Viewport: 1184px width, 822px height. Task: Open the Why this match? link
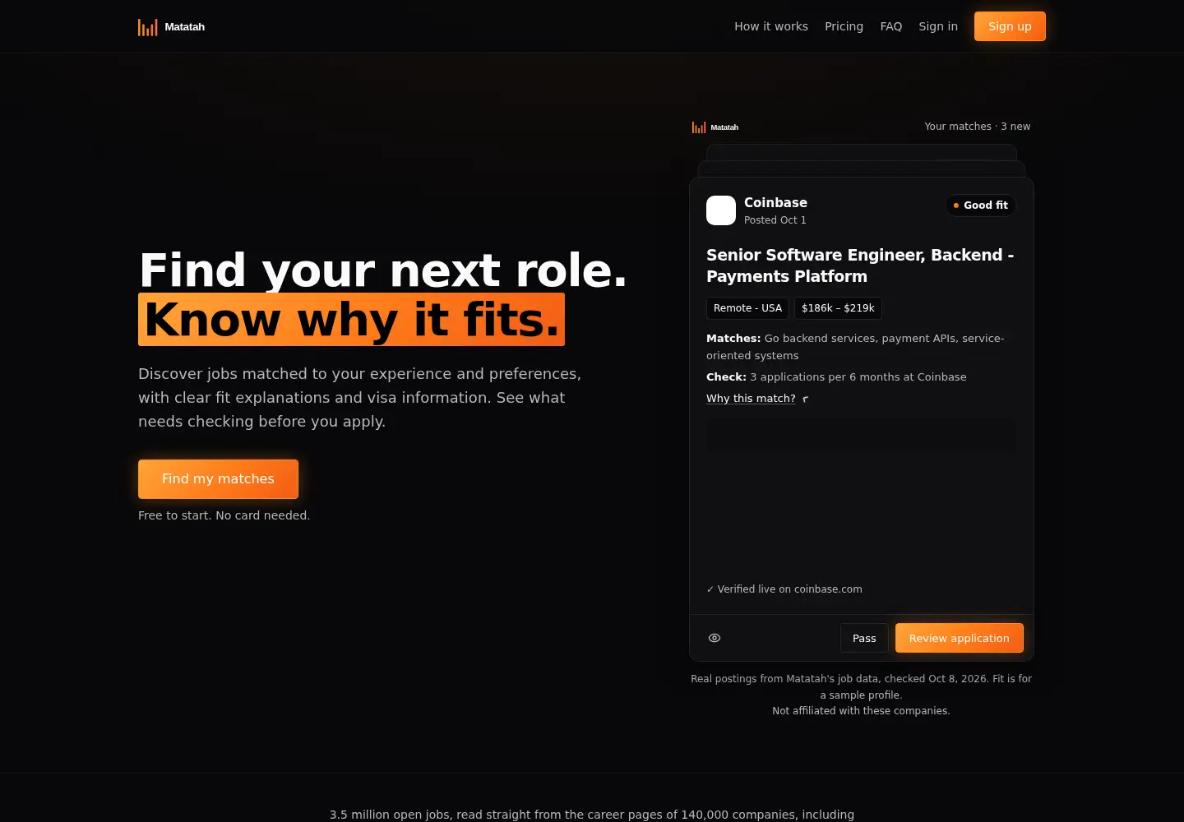751,399
